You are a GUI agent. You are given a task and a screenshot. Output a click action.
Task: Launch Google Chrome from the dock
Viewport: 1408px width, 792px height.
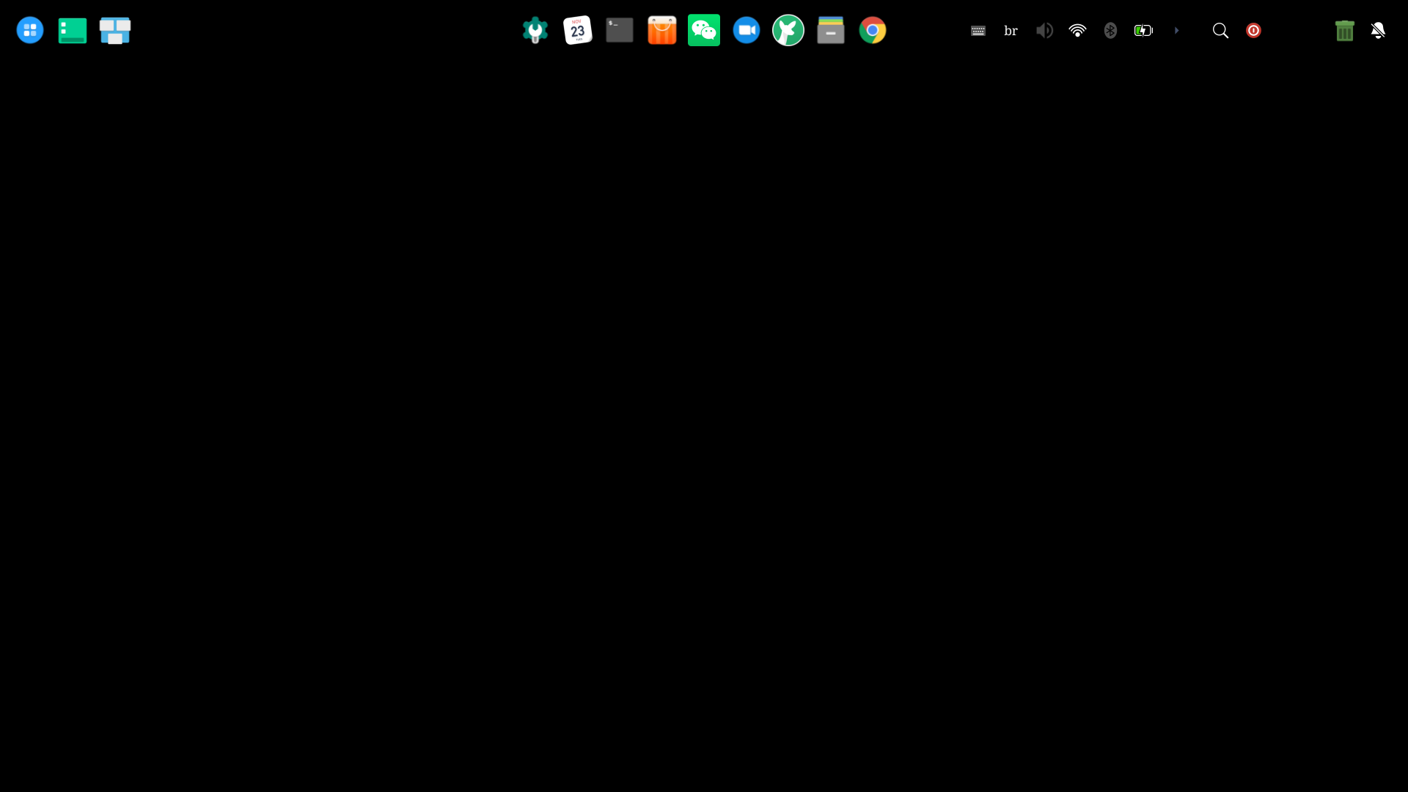pyautogui.click(x=873, y=30)
